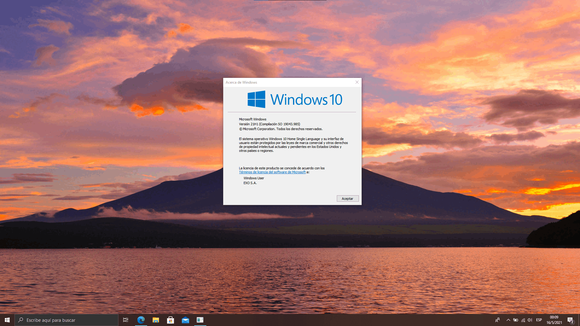Select the winver app taskbar button
Image resolution: width=580 pixels, height=326 pixels.
click(200, 320)
